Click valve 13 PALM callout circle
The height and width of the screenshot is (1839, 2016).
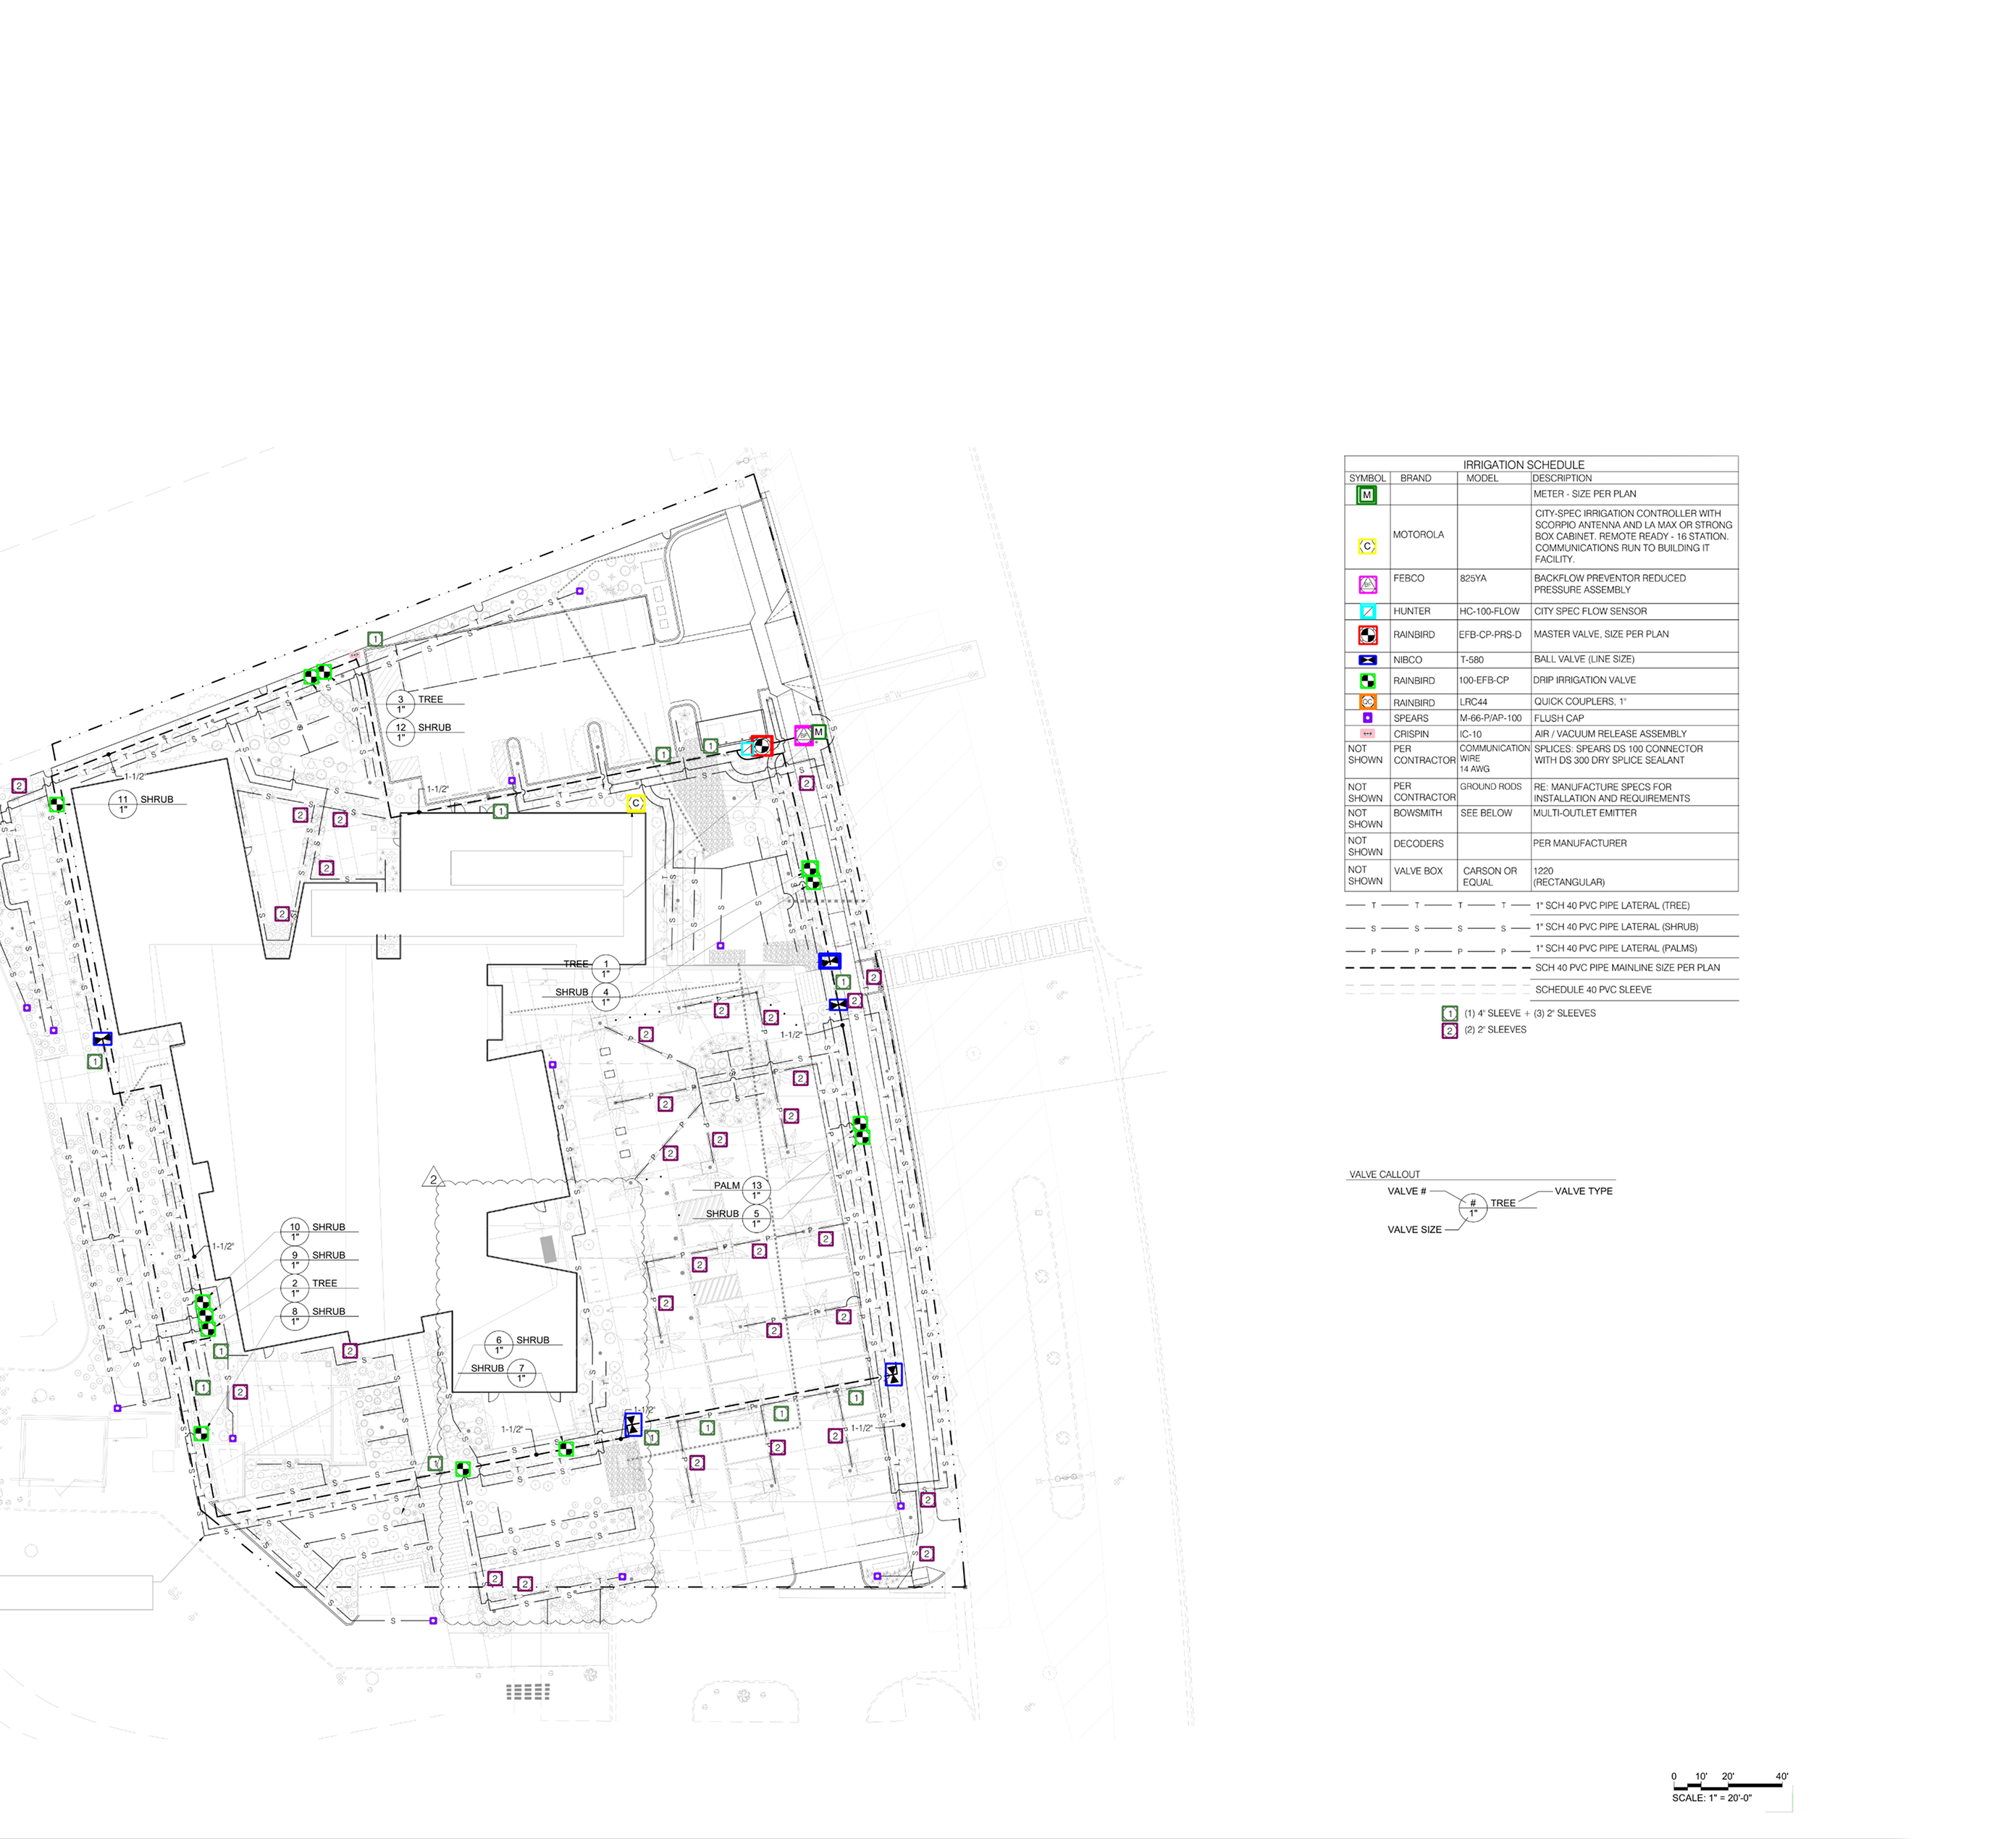pyautogui.click(x=756, y=1190)
